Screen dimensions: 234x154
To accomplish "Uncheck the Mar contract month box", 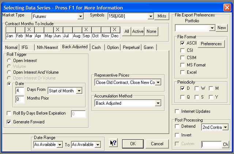I will pos(30,30).
